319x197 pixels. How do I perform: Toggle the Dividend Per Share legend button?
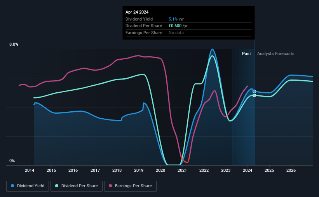77,186
